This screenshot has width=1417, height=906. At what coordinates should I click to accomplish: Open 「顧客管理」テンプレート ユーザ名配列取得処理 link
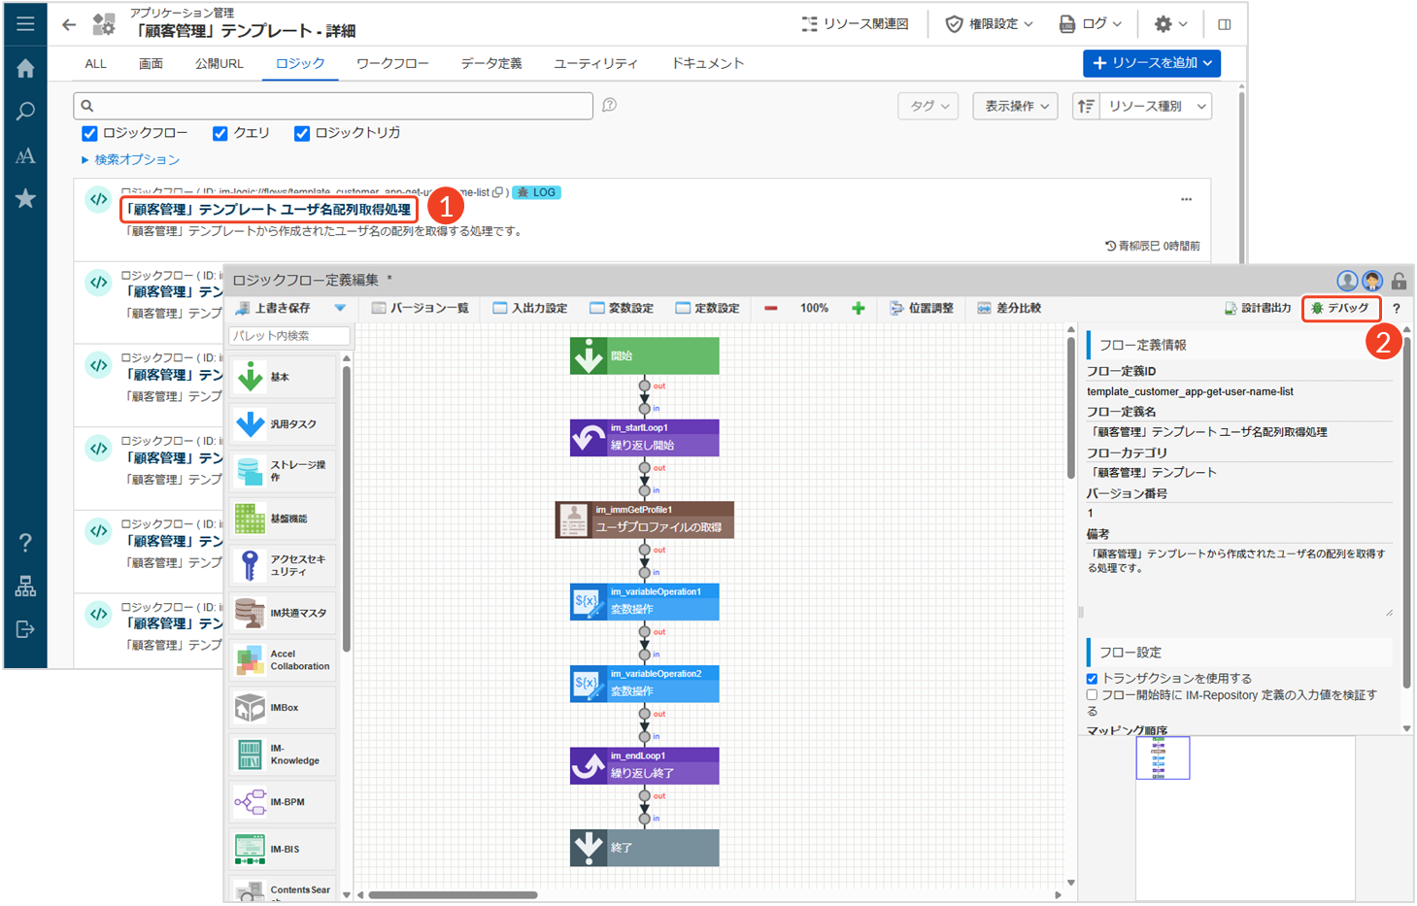click(x=269, y=209)
